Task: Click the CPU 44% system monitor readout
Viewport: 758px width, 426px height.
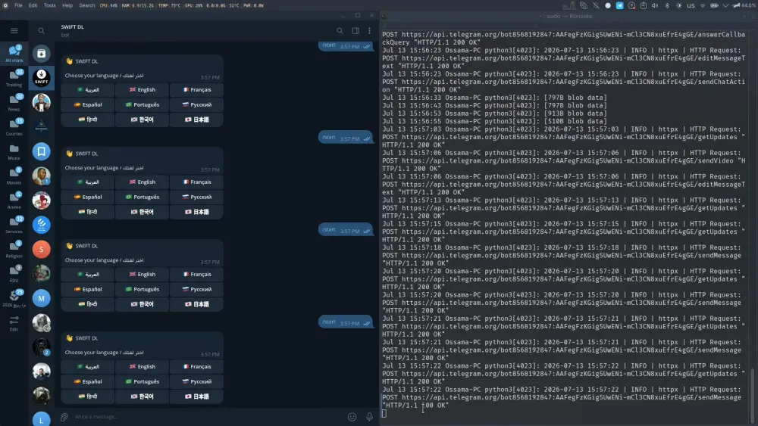Action: coord(108,5)
